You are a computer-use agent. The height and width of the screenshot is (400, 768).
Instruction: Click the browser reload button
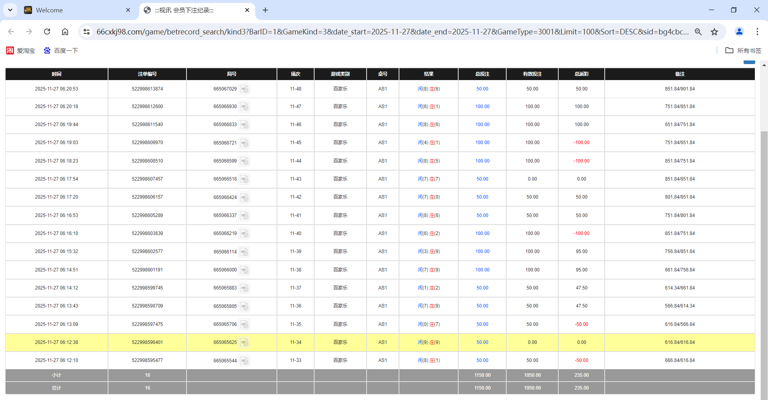(x=47, y=32)
